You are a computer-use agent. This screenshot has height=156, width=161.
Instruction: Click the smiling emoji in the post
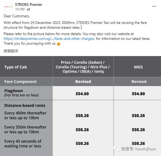coord(59,44)
